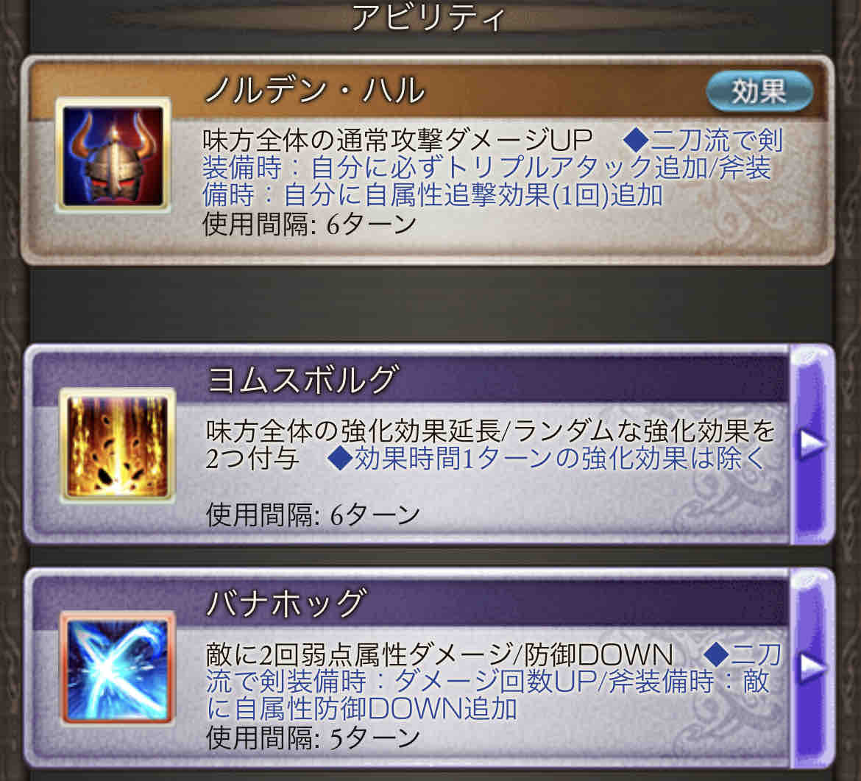This screenshot has width=861, height=781.
Task: Click ノルデン・ハル cooldown 使用間隔: 6ターン
Action: tap(309, 224)
